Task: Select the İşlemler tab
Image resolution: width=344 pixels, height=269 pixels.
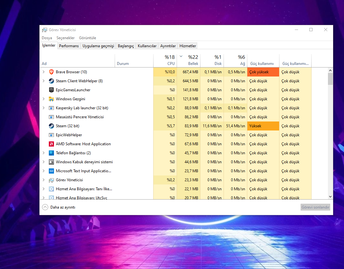Action: tap(49, 45)
